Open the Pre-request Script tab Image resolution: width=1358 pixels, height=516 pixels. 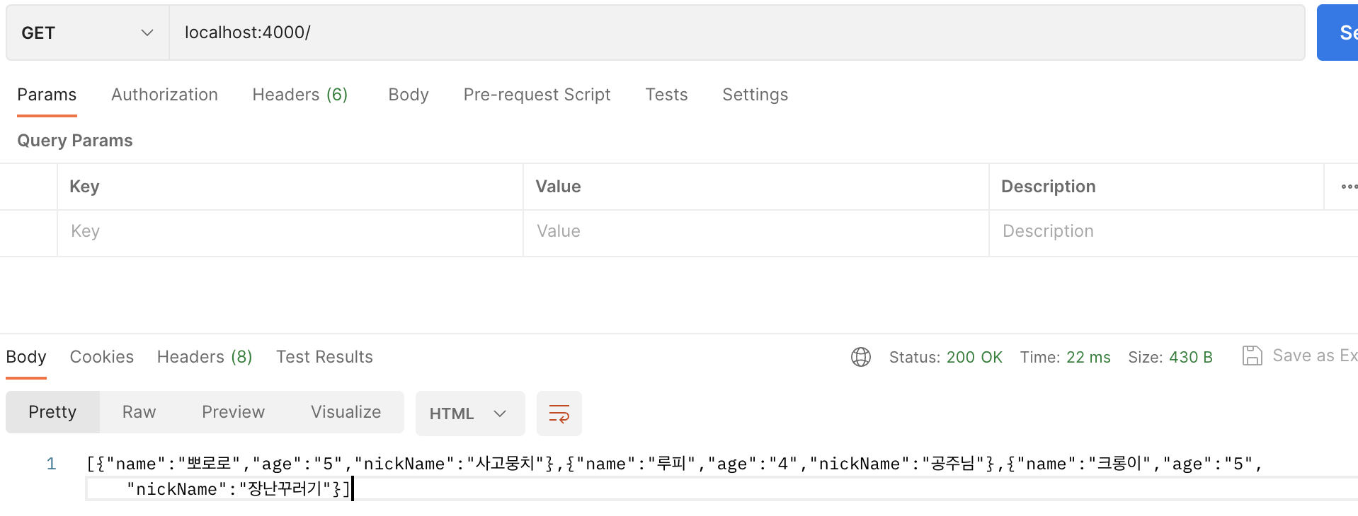537,95
